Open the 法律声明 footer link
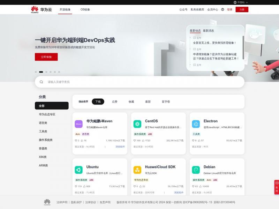 click(x=62, y=202)
